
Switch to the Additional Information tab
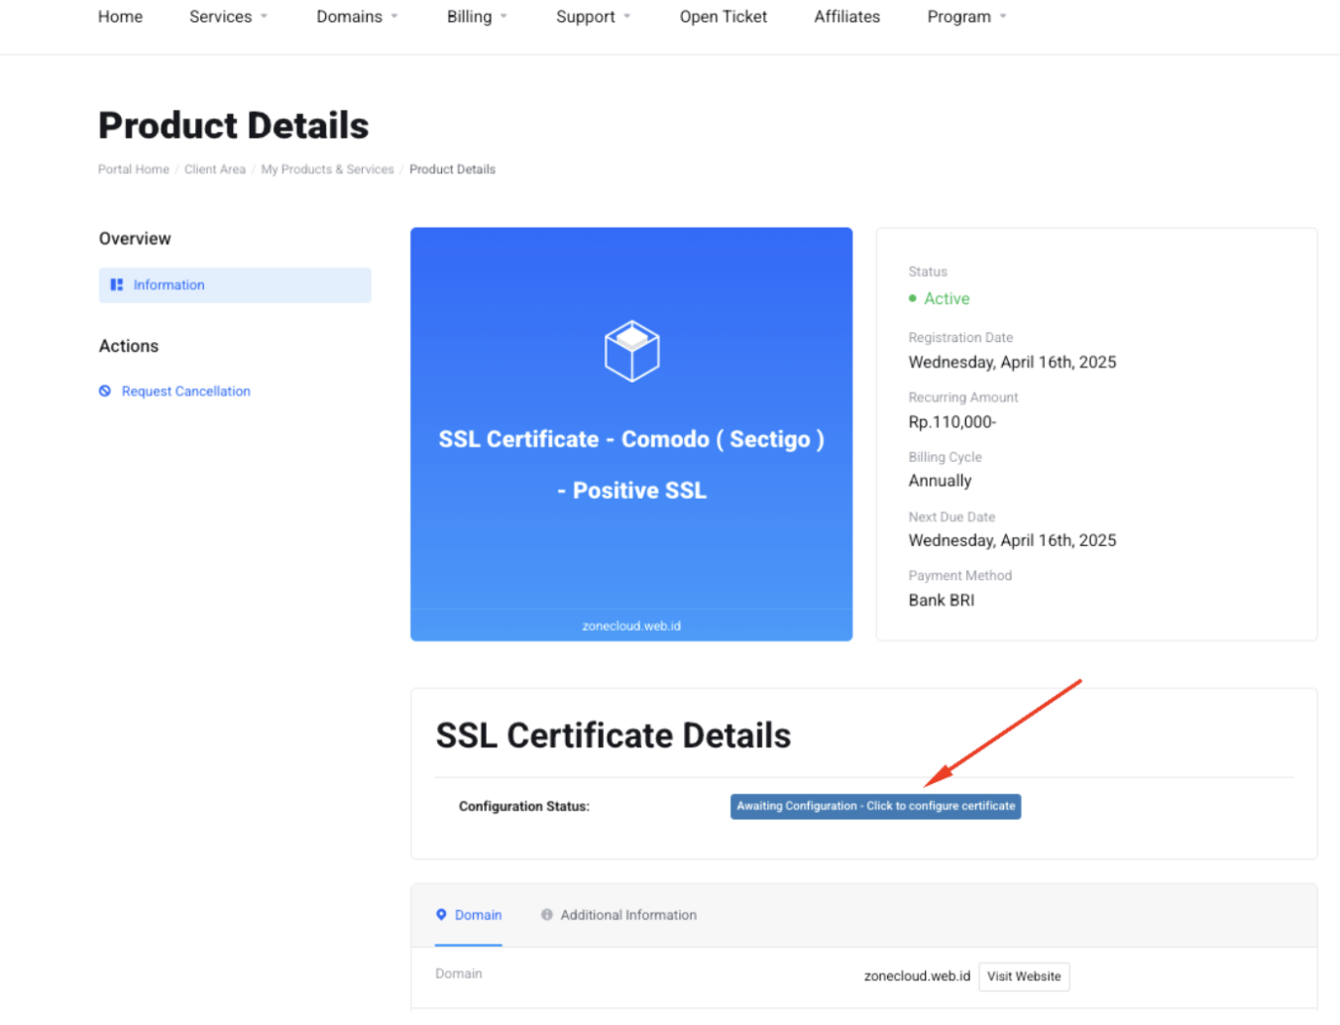point(618,915)
